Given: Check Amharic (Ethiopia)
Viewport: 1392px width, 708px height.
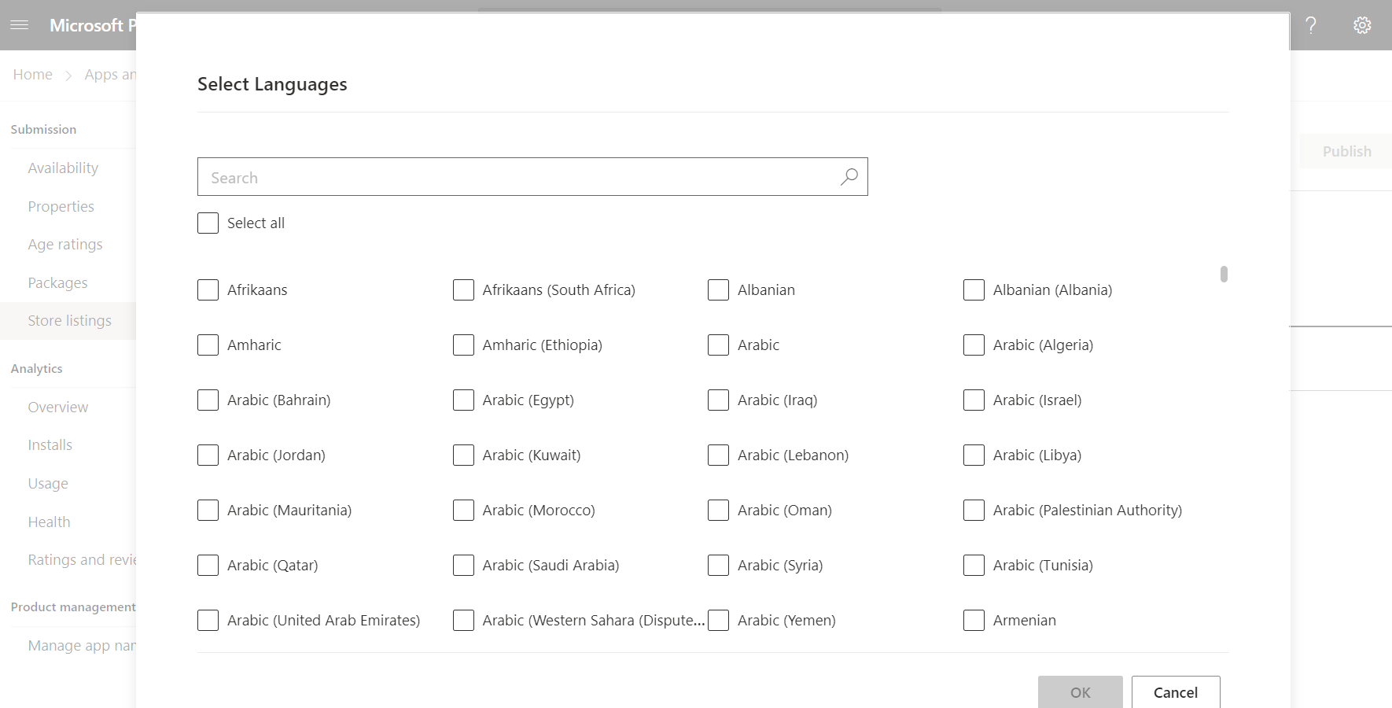Looking at the screenshot, I should [x=463, y=345].
